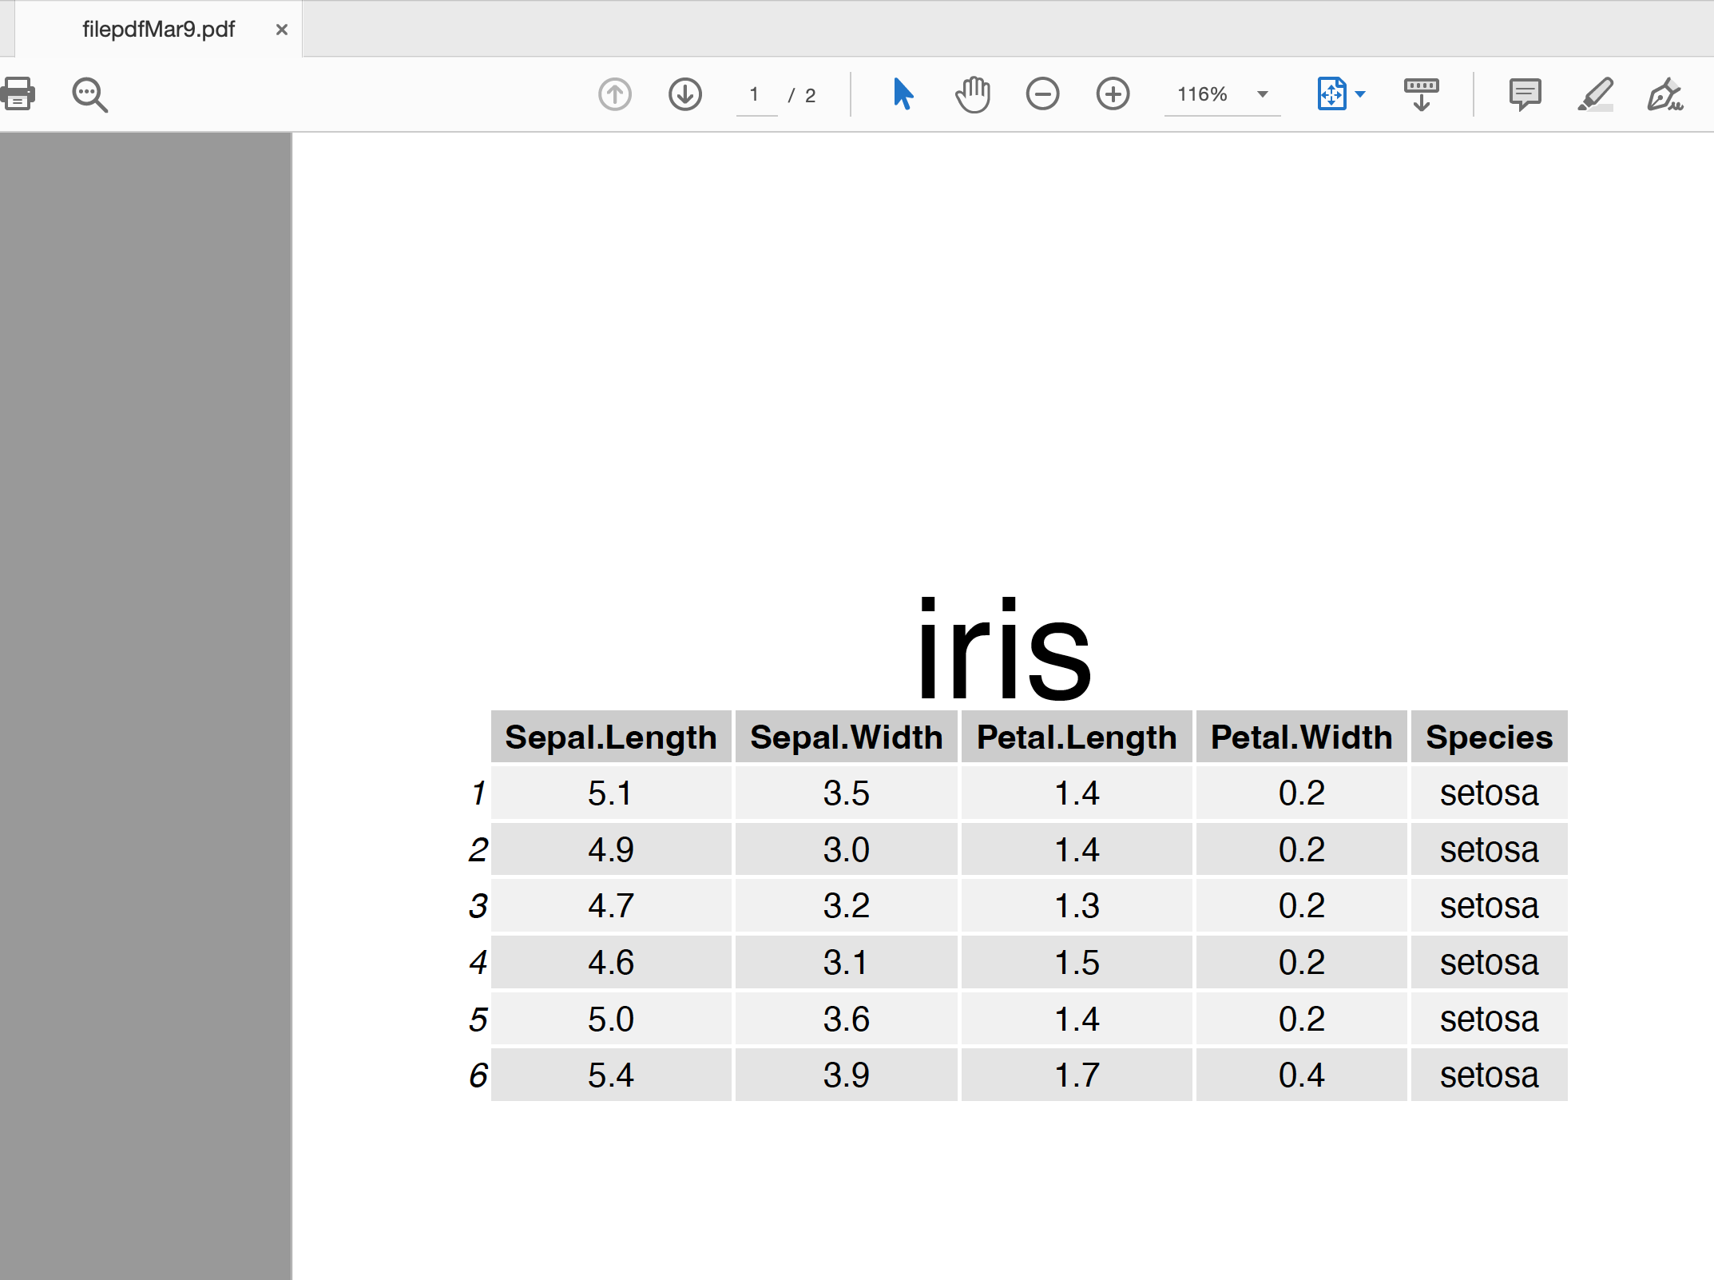Click the scrolling mode keyboard-arrow icon
Viewport: 1714px width, 1280px height.
1421,94
